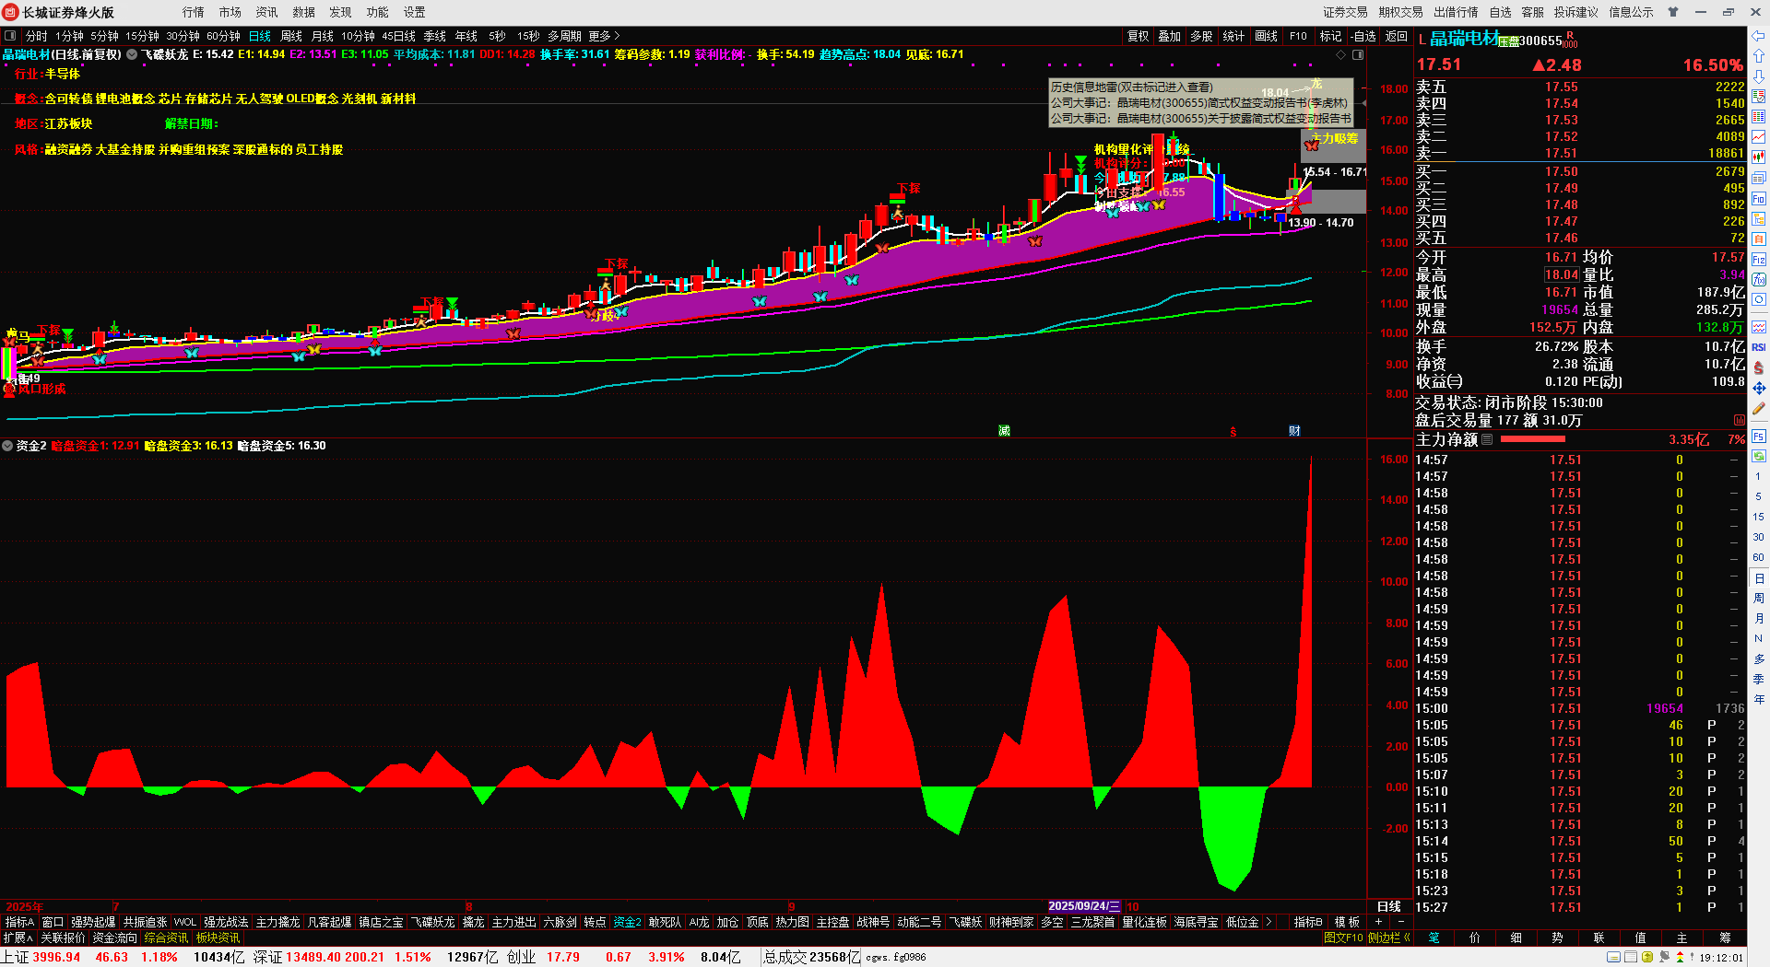The height and width of the screenshot is (967, 1770).
Task: Click the 2025/09/24 date marker on timeline
Action: point(1084,906)
